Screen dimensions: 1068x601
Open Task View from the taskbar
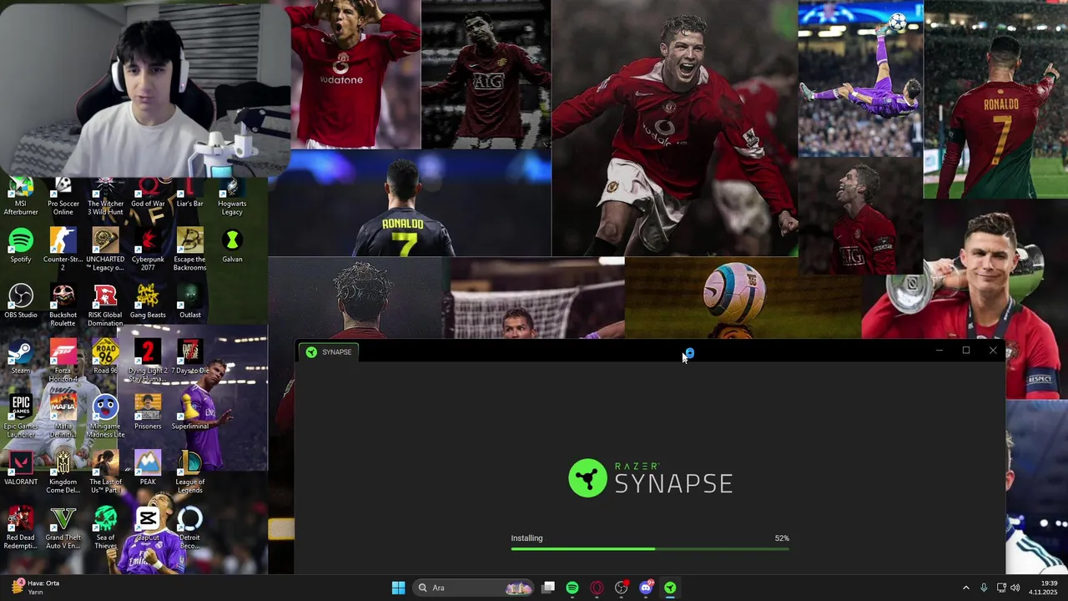[548, 588]
